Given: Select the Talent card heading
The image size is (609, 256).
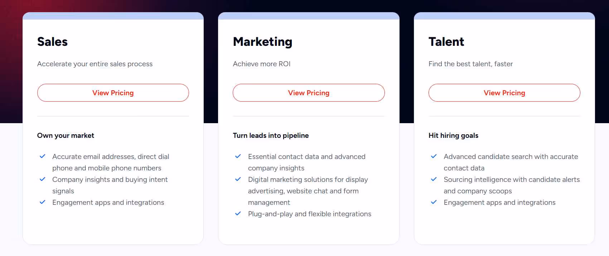Looking at the screenshot, I should pos(446,42).
